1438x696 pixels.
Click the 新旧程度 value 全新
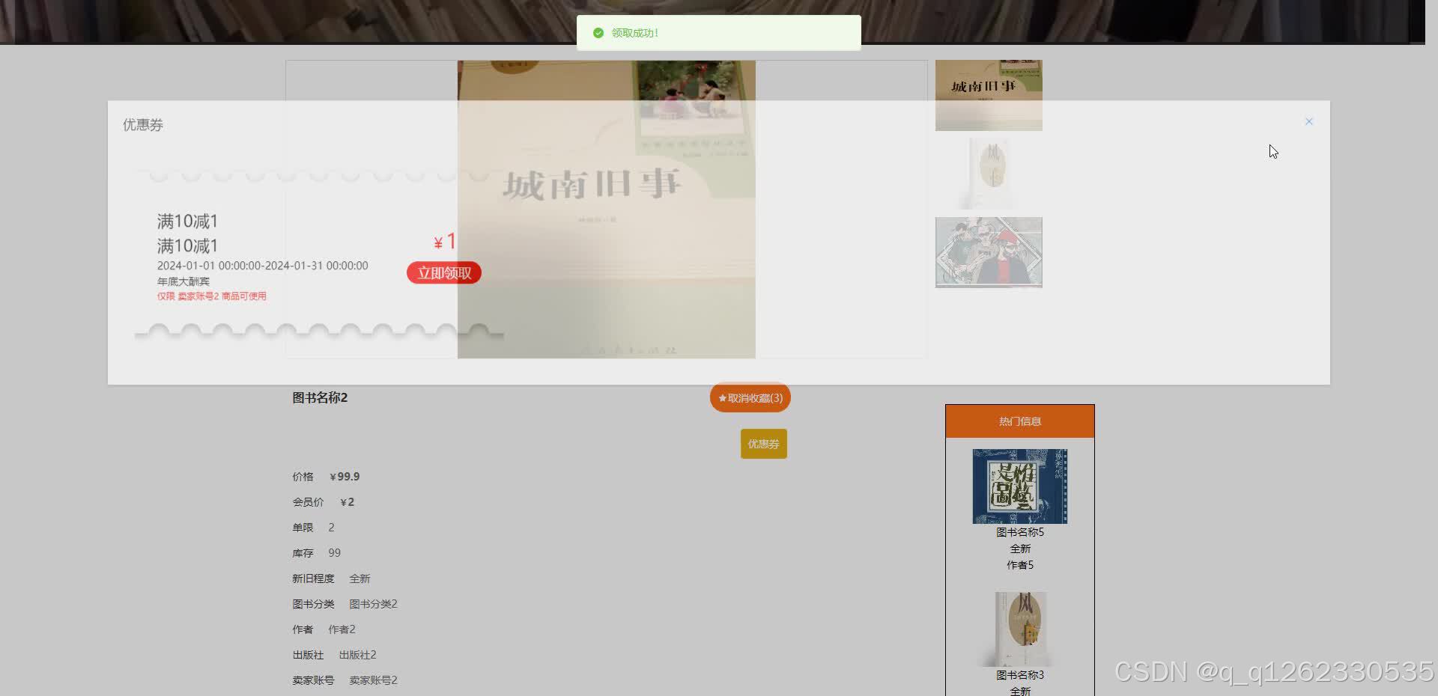359,579
